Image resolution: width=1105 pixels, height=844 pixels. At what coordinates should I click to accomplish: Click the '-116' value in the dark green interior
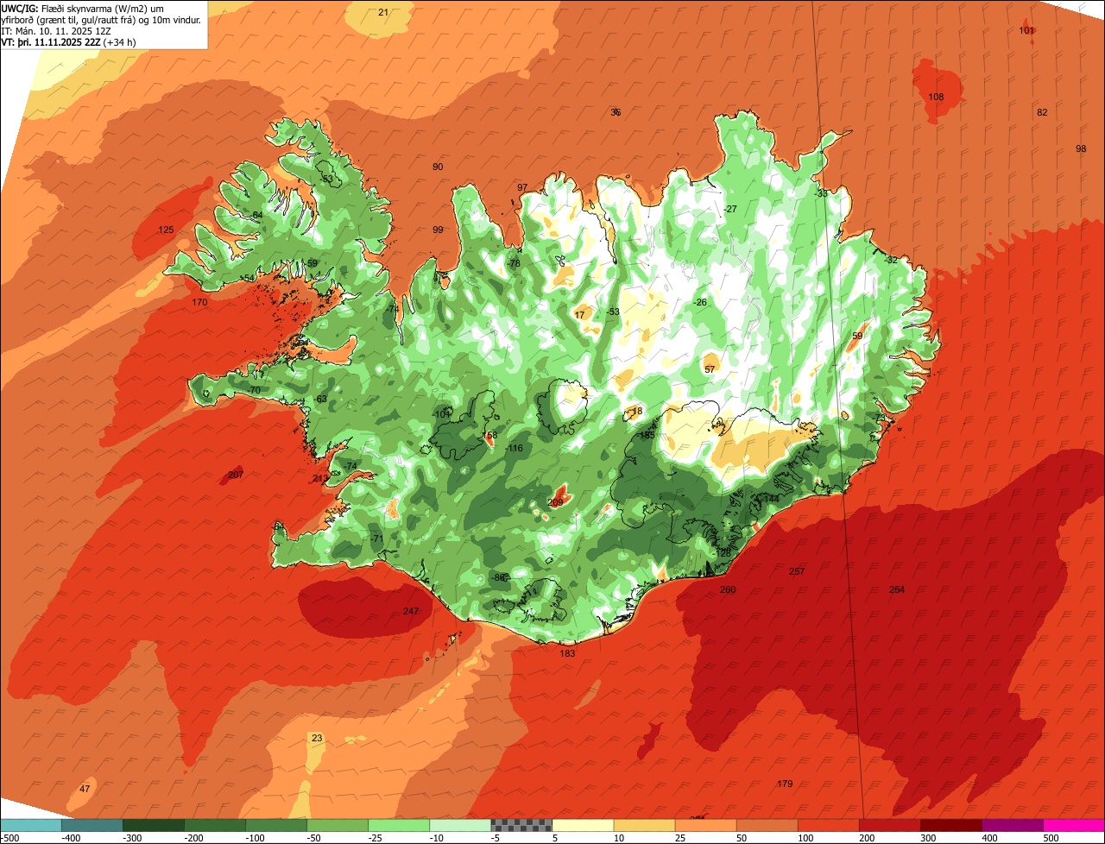(514, 448)
